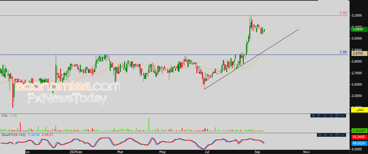Move the VOL panel down
The height and width of the screenshot is (154, 368).
coord(331,116)
